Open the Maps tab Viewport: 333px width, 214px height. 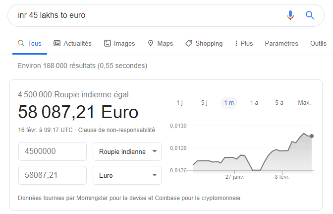[x=160, y=44]
